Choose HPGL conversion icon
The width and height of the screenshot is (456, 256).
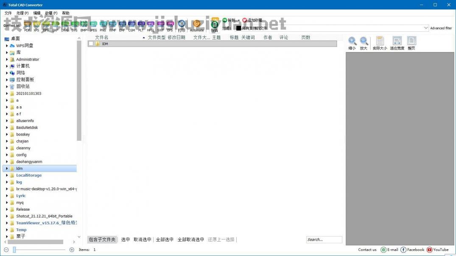tap(151, 26)
